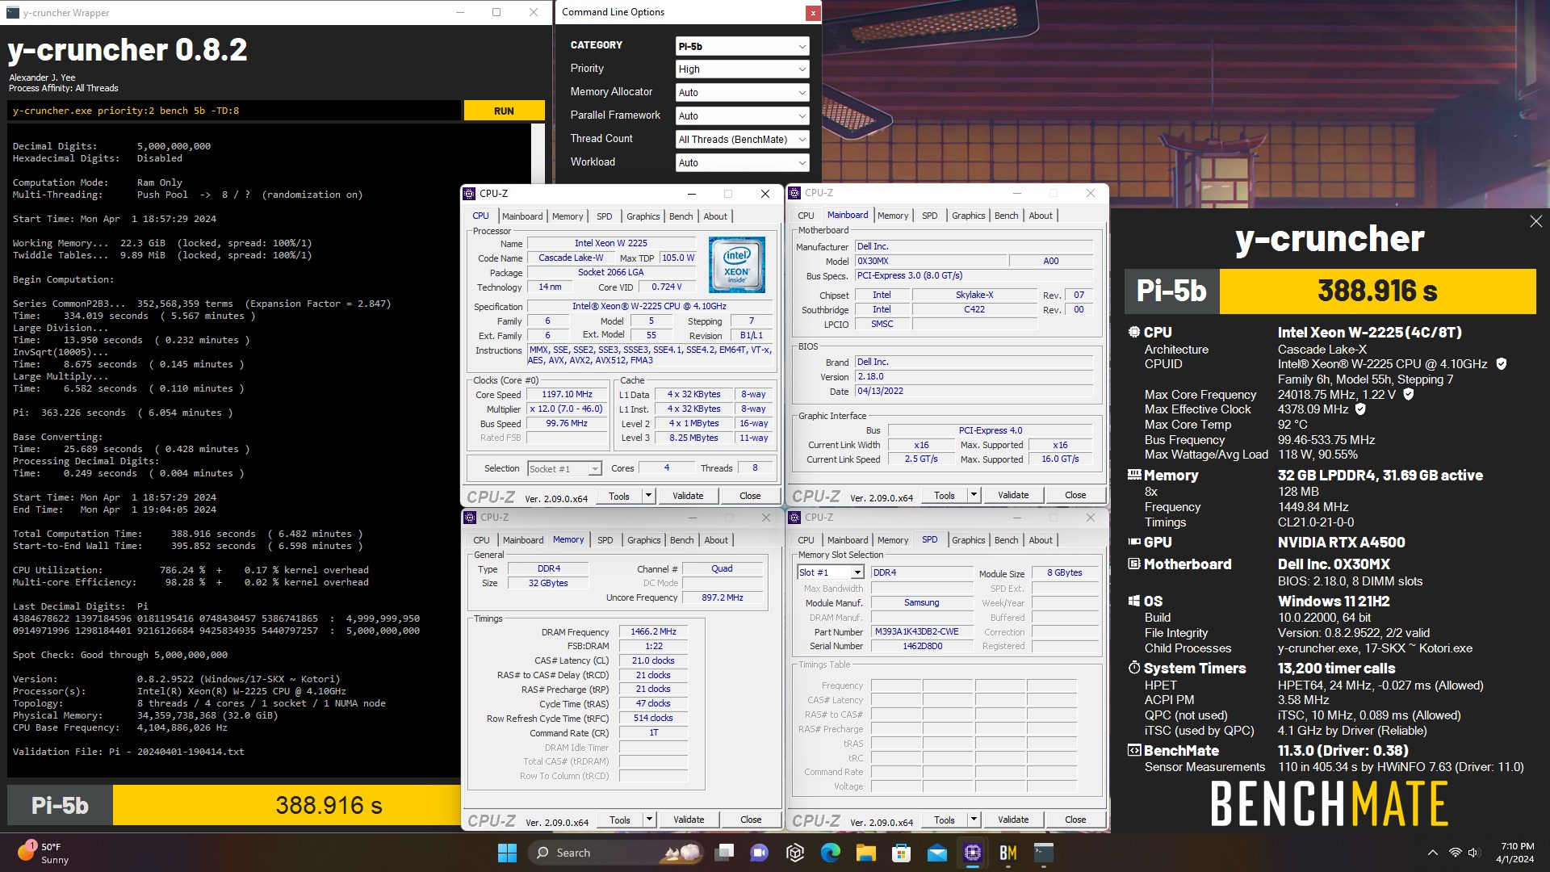
Task: Show hidden system tray icons
Action: pos(1433,853)
